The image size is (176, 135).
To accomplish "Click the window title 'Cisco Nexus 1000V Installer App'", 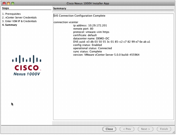I will [88, 3].
